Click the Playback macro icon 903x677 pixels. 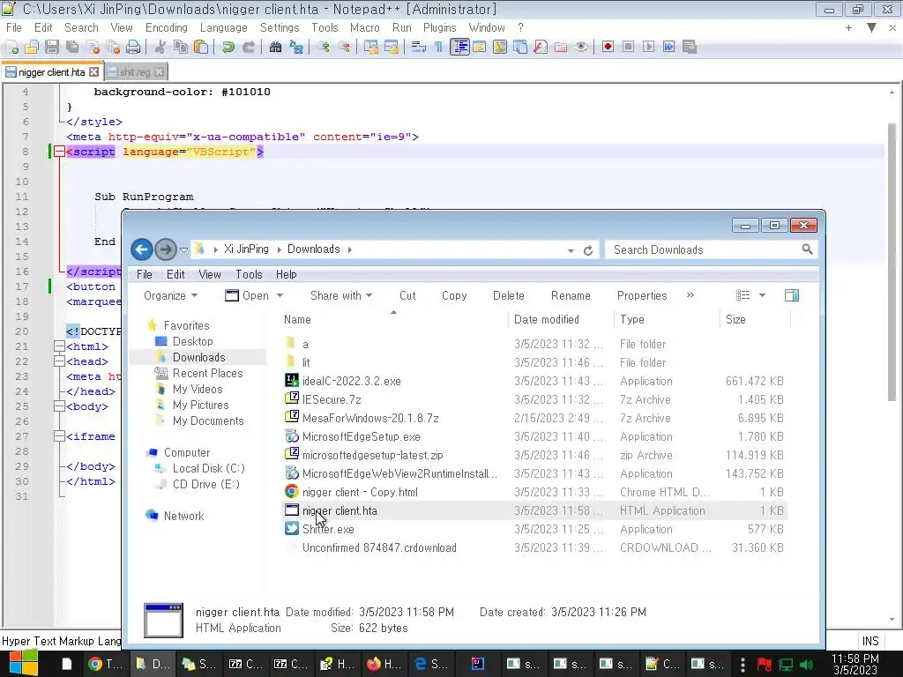(648, 48)
